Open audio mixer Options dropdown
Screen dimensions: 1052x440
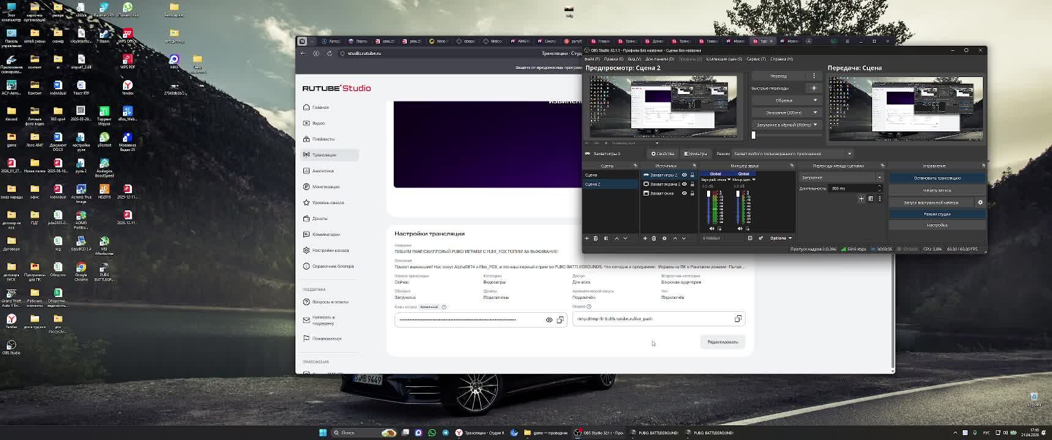coord(781,238)
